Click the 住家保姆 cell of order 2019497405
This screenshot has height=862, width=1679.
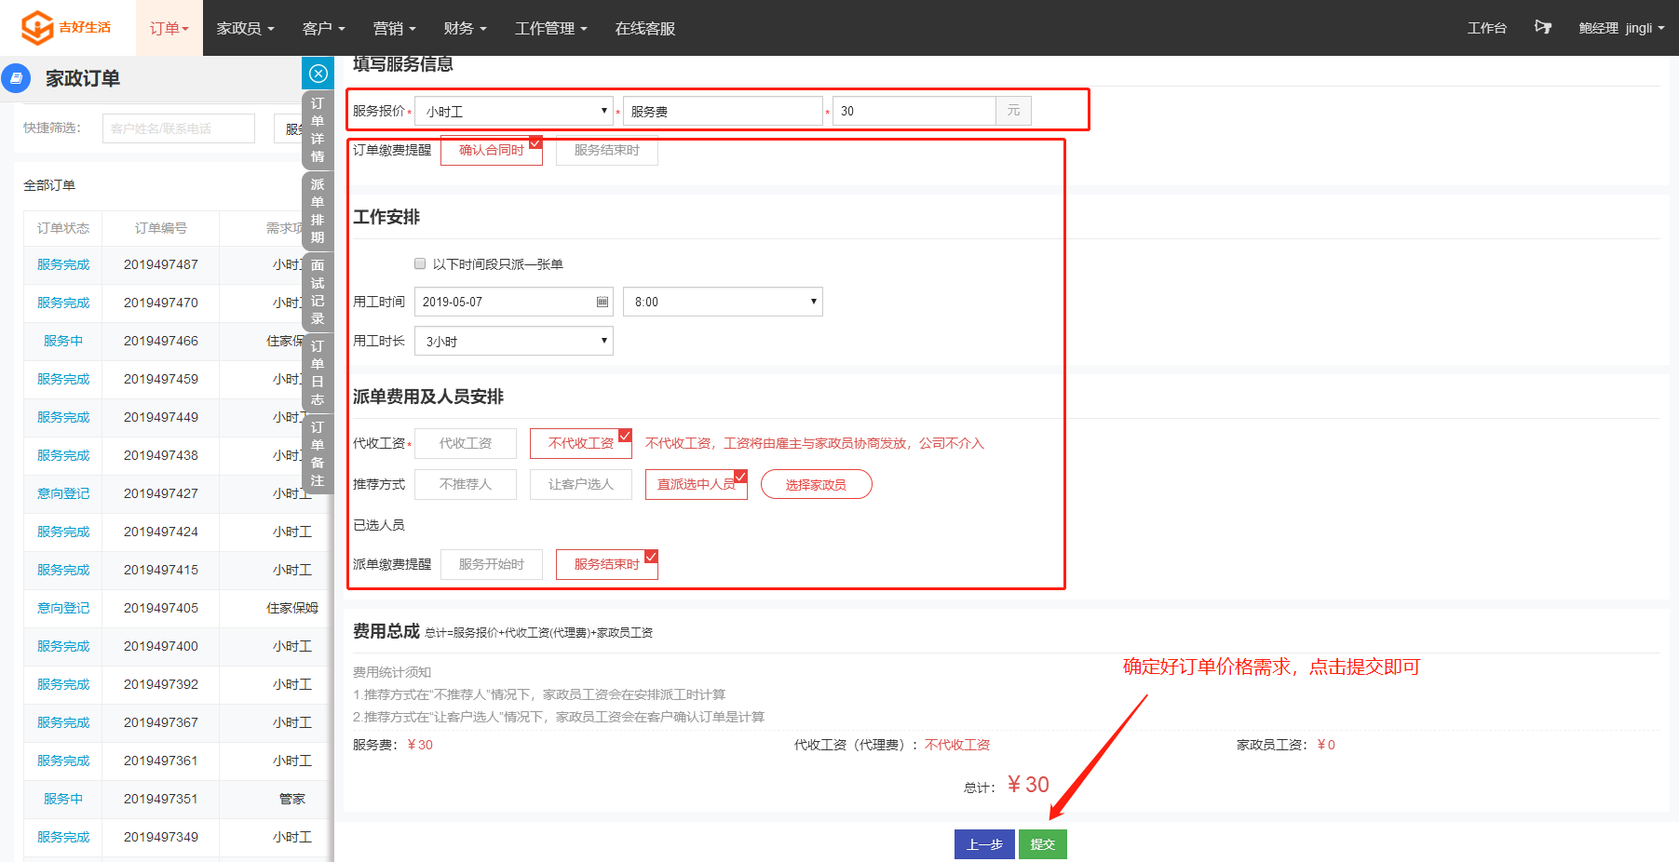click(x=292, y=608)
